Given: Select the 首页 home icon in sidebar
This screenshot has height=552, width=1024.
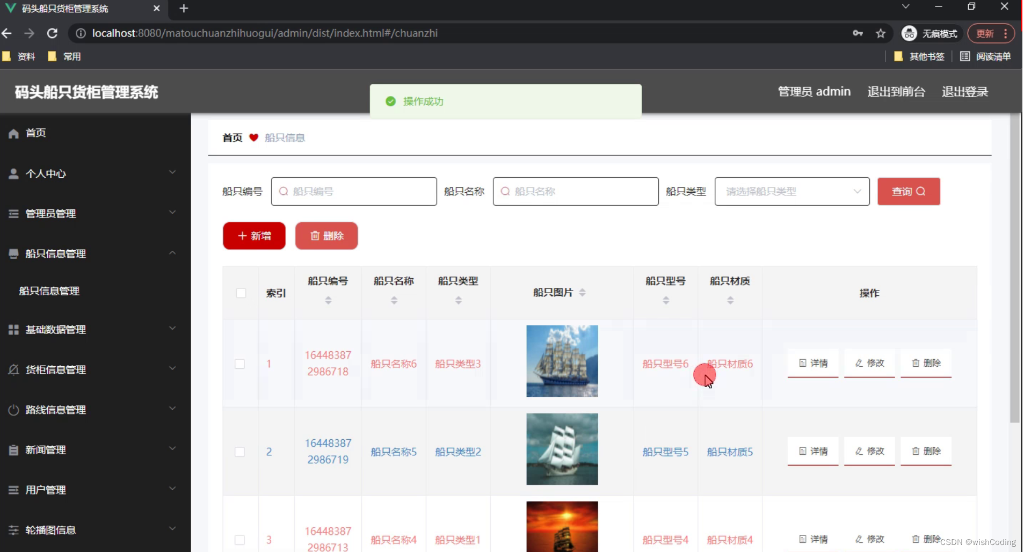Looking at the screenshot, I should [13, 133].
